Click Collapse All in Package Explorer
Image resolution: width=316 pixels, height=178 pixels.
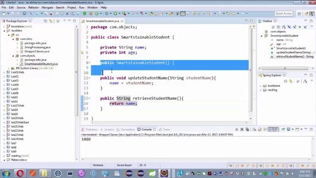45,21
